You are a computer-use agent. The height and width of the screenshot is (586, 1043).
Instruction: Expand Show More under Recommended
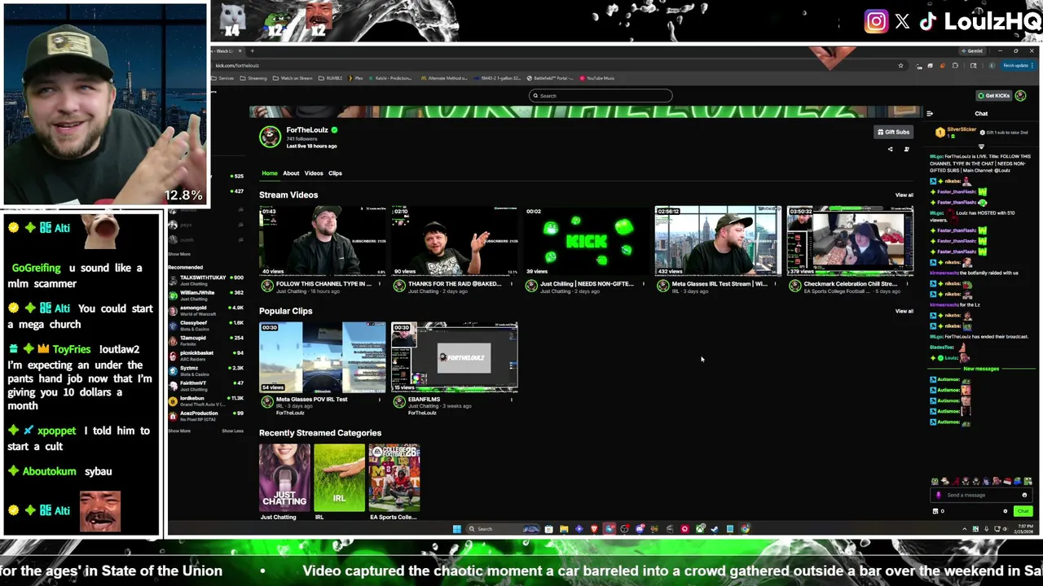179,431
